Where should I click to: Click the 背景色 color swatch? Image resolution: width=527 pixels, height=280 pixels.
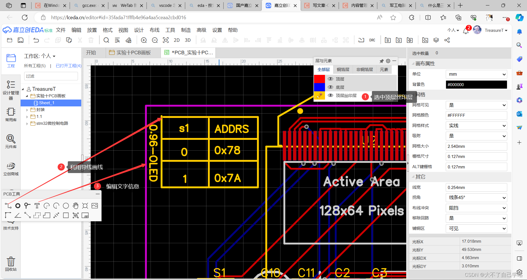476,84
